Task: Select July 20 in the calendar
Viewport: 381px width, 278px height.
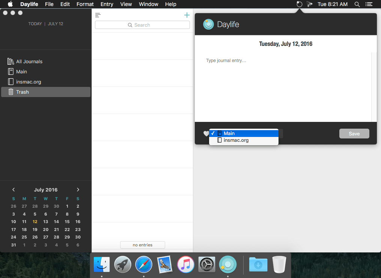Action: click(46, 229)
